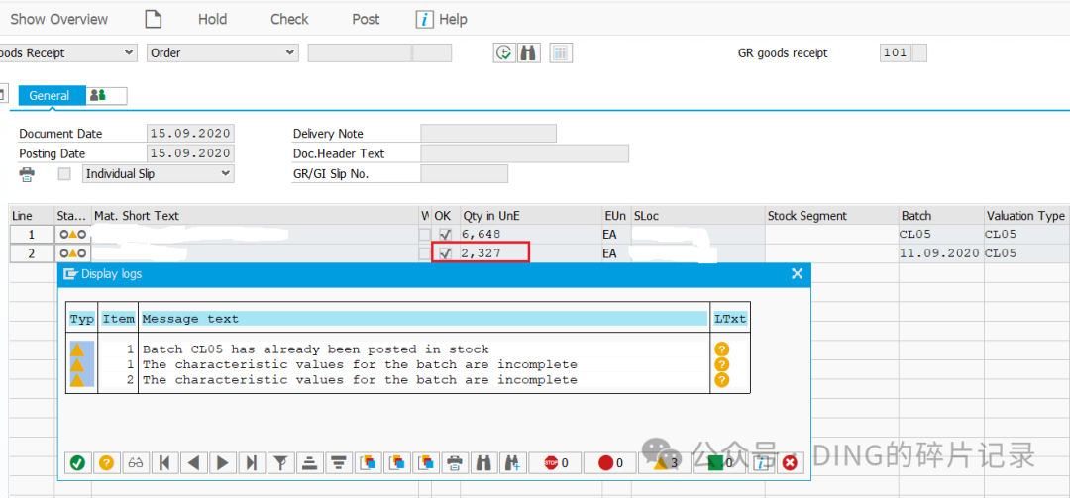Click the blue info icon in the logs toolbar
The width and height of the screenshot is (1070, 498).
[x=760, y=463]
